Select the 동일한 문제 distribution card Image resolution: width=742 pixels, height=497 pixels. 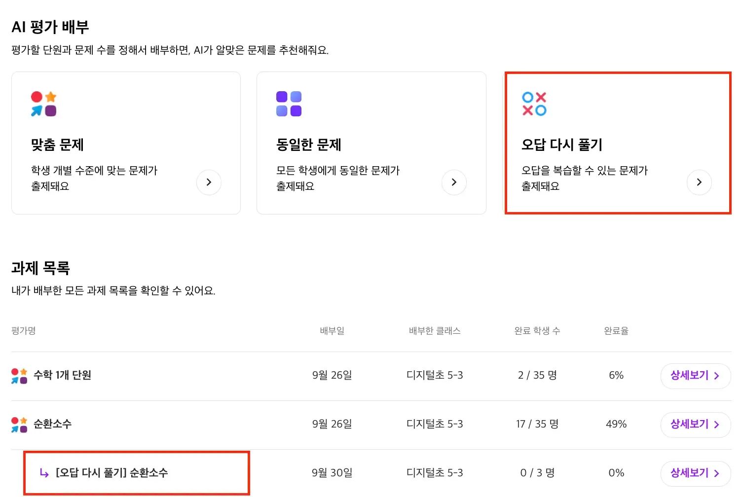click(x=371, y=143)
